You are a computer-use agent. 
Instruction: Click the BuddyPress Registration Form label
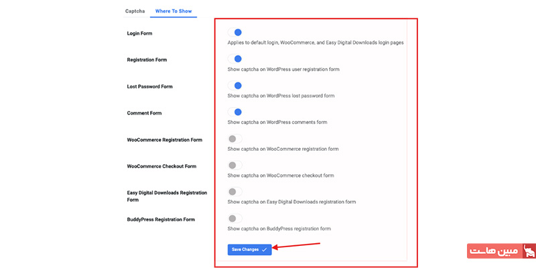point(161,220)
